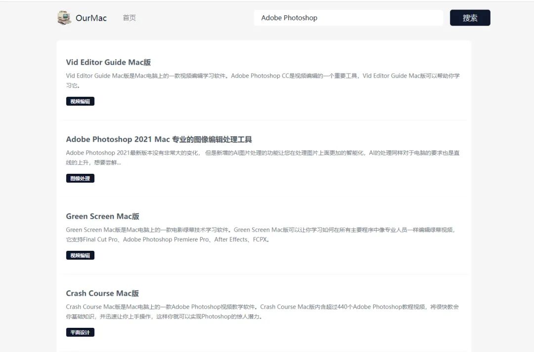This screenshot has width=534, height=352.
Task: Click the 视频编辑 tag under Green Screen
Action: (80, 255)
